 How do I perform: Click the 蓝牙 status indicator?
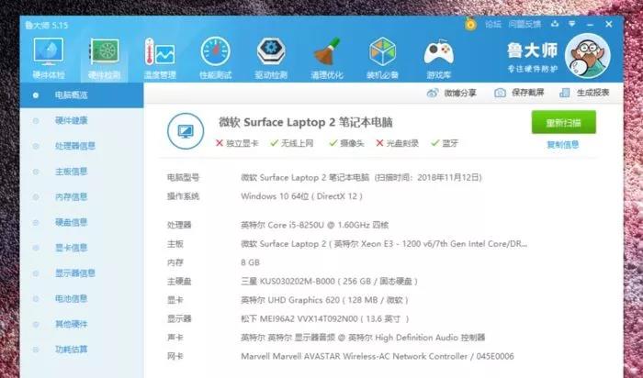445,143
